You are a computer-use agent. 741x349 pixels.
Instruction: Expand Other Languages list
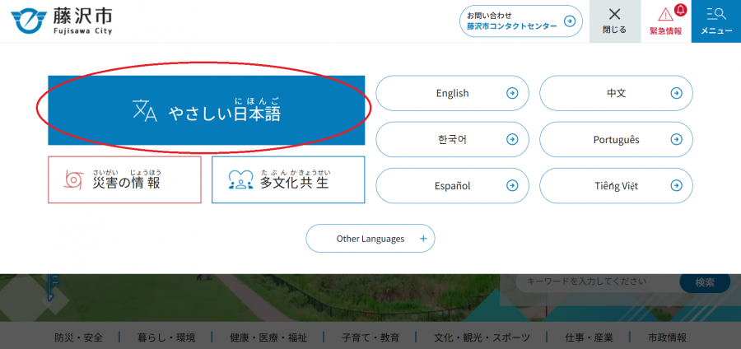[370, 239]
